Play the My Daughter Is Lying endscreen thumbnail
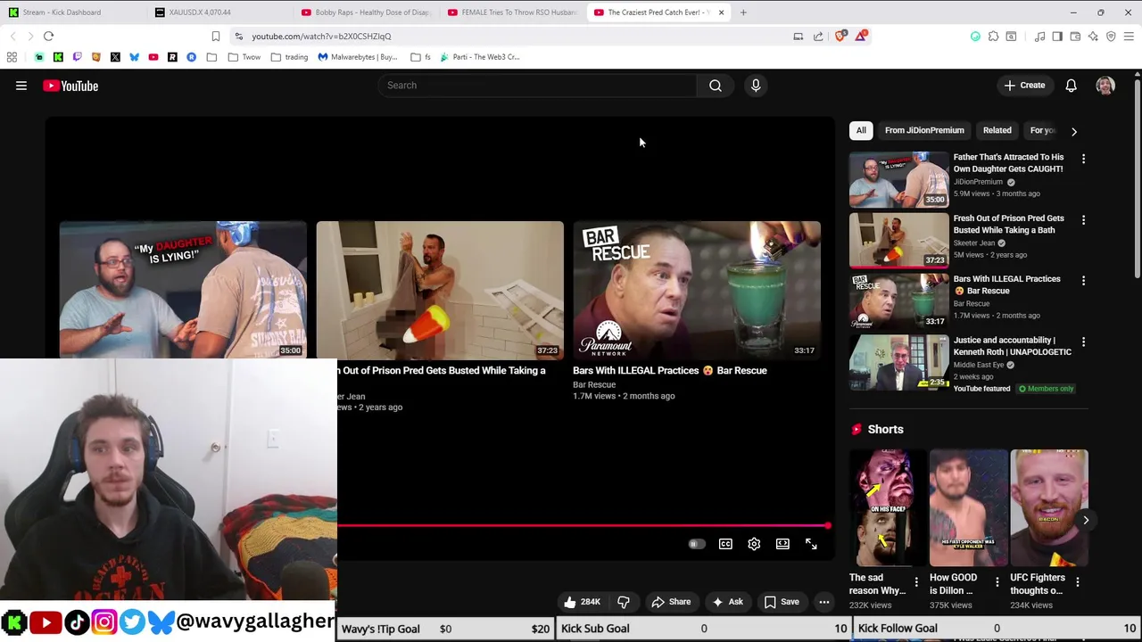 (x=183, y=290)
